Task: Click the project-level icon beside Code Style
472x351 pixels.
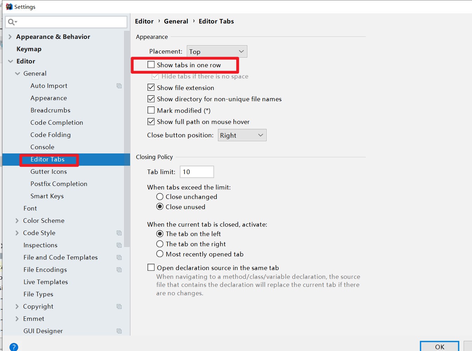Action: [x=119, y=233]
